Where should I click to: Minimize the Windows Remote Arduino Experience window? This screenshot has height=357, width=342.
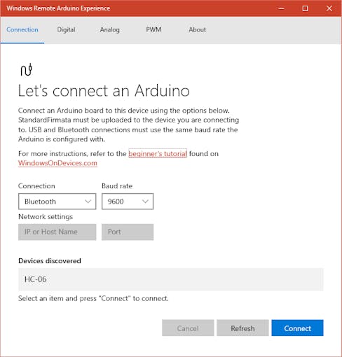click(x=282, y=8)
